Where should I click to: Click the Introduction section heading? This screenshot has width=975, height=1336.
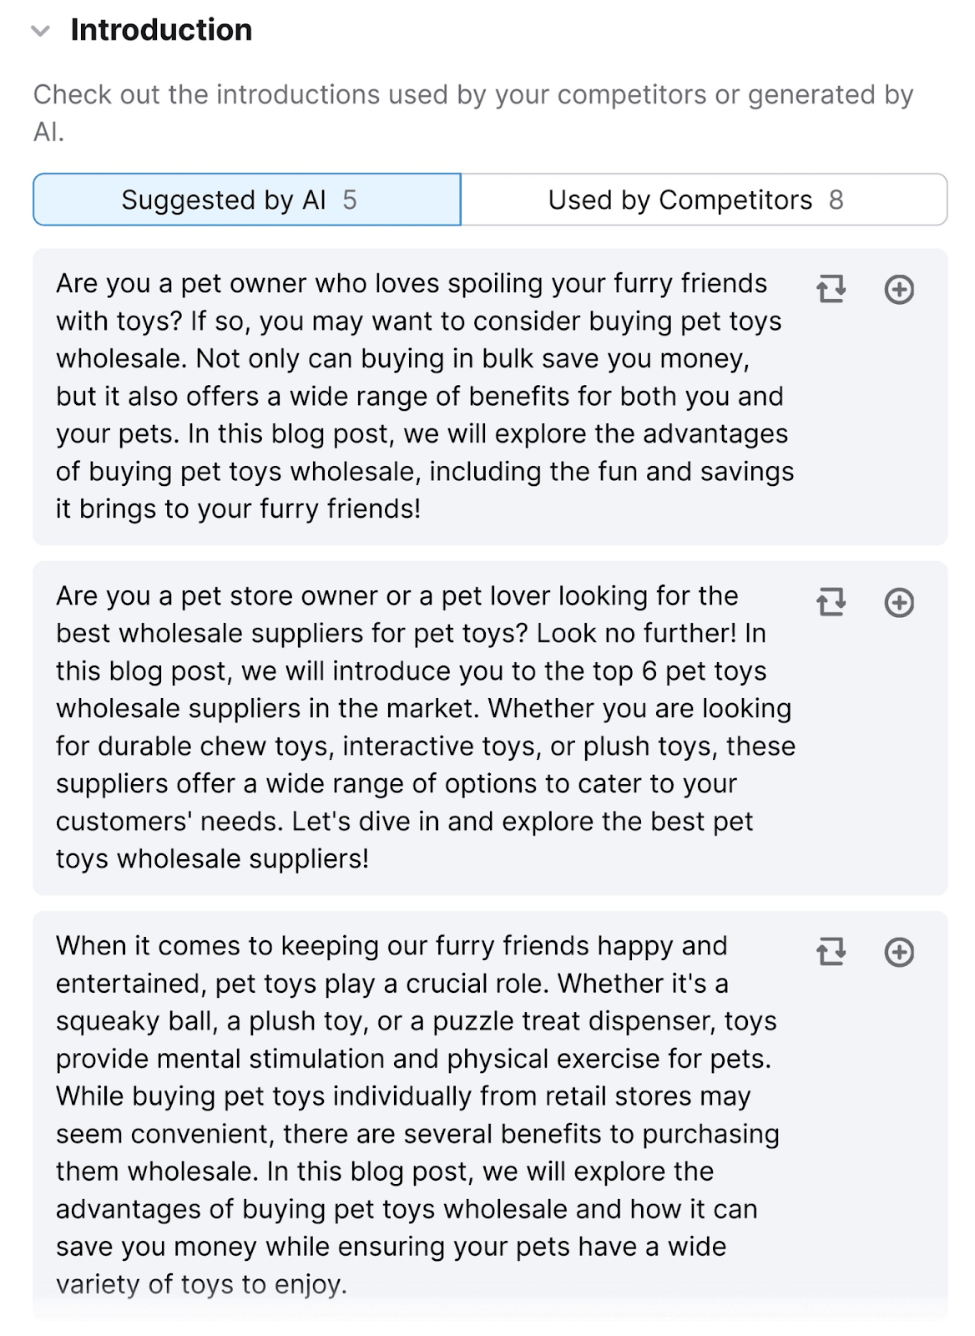click(161, 30)
